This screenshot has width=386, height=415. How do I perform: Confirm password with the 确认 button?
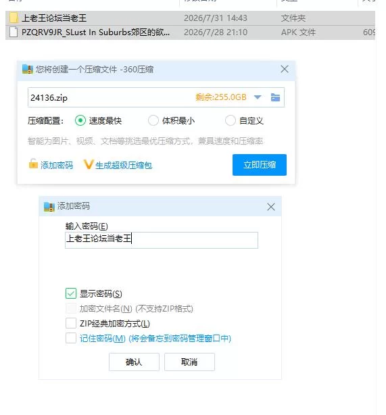click(x=134, y=362)
